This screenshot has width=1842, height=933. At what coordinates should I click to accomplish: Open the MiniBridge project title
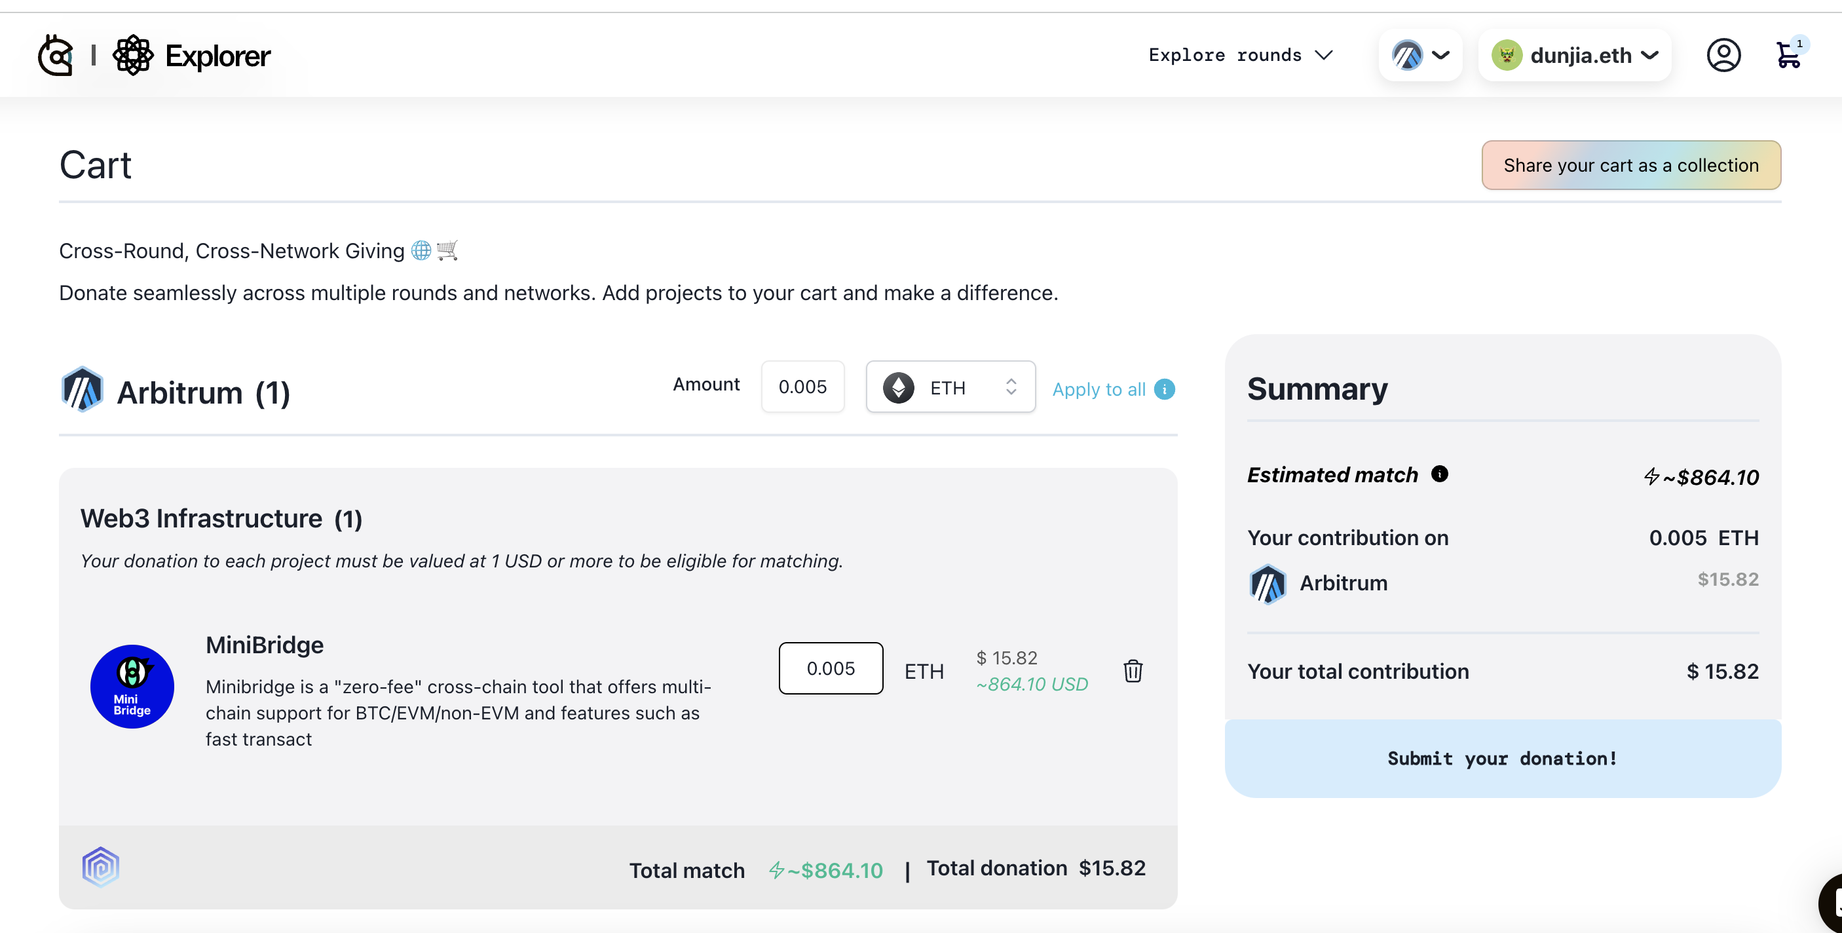coord(265,645)
